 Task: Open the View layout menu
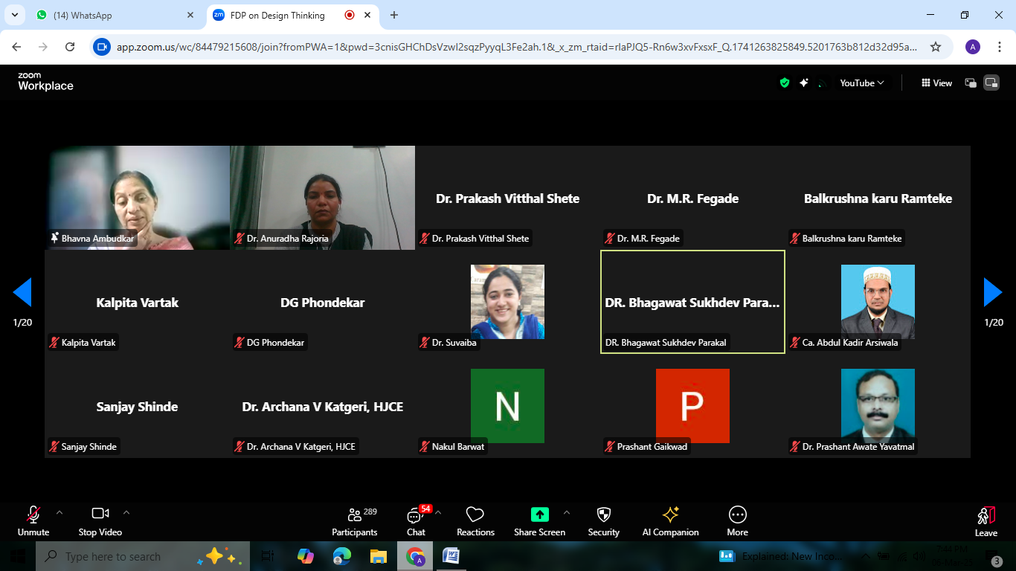coord(936,83)
